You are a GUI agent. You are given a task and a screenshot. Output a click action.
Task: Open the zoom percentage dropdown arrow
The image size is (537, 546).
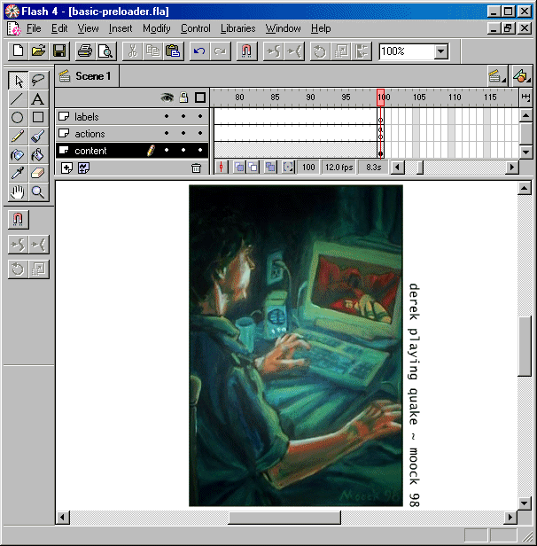441,51
